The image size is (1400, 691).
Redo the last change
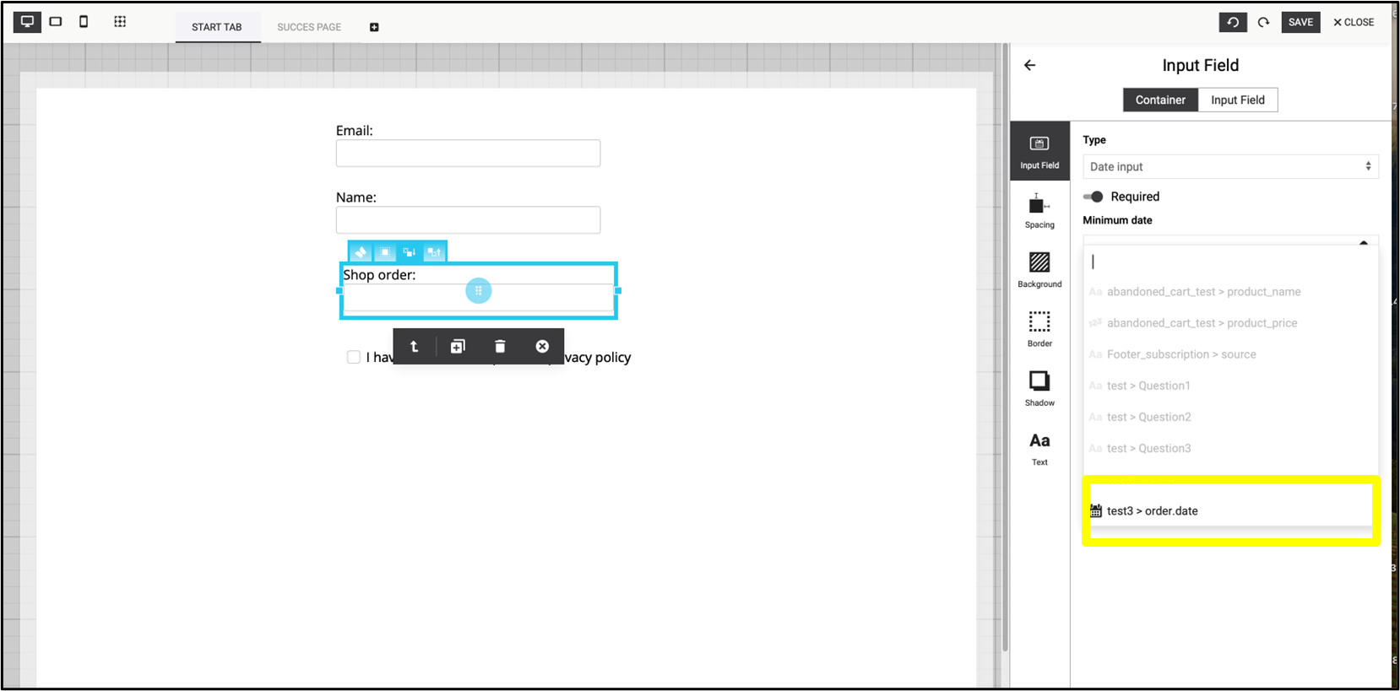(x=1263, y=22)
